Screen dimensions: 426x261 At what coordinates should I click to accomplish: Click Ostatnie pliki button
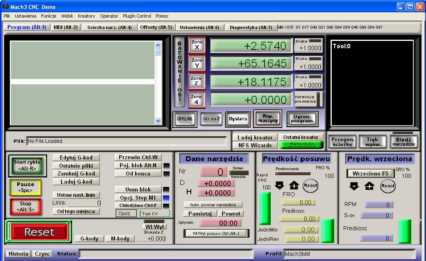pyautogui.click(x=76, y=166)
